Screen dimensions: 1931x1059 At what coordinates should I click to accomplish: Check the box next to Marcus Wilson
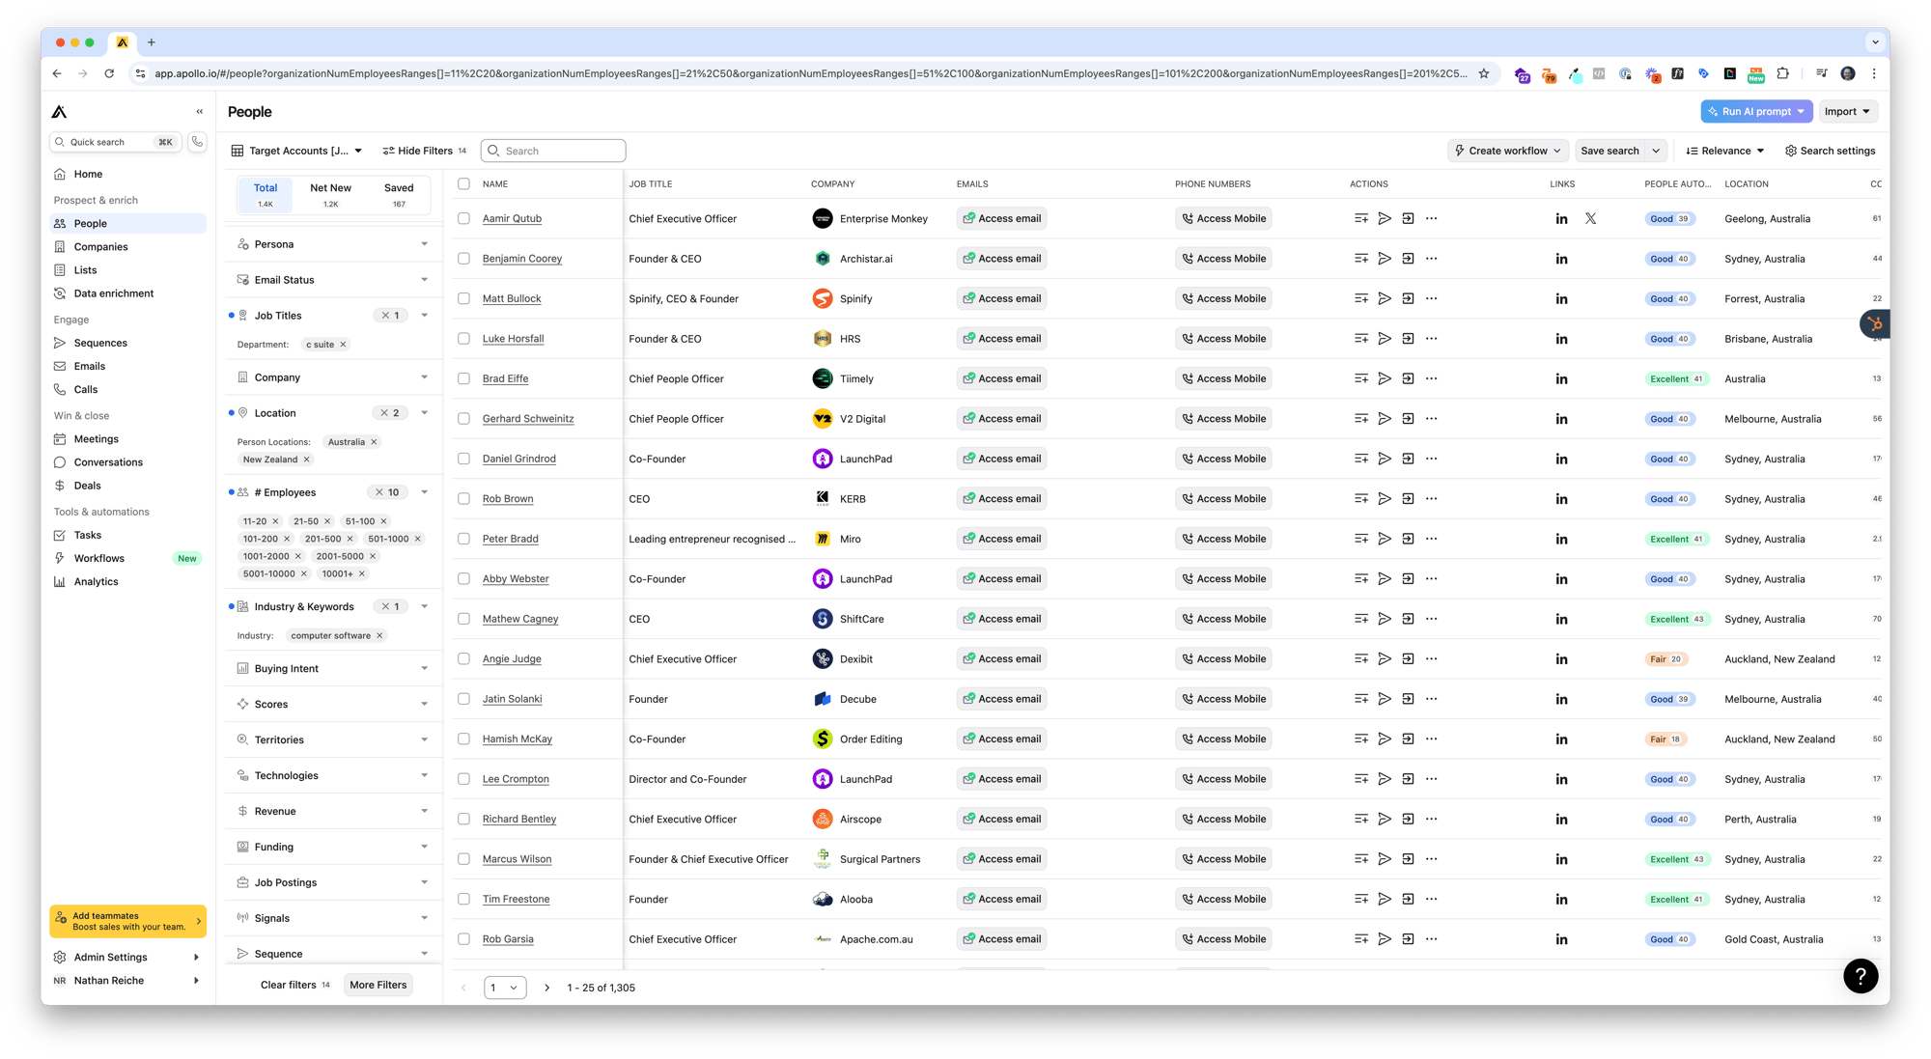[x=464, y=859]
